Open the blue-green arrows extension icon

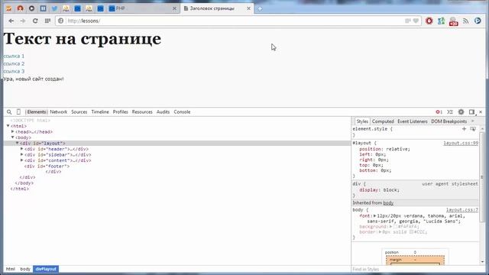(x=441, y=21)
